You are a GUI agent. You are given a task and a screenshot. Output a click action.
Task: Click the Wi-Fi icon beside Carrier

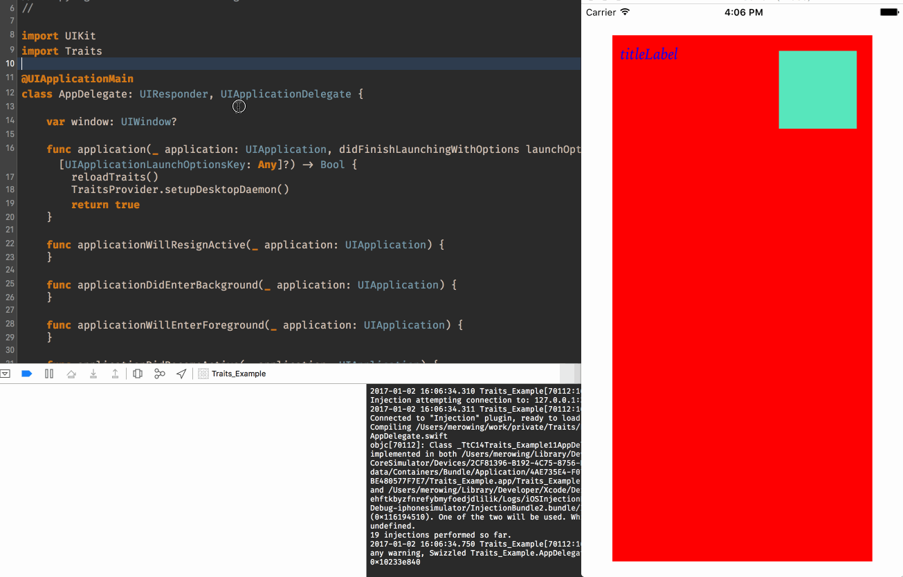pos(626,12)
